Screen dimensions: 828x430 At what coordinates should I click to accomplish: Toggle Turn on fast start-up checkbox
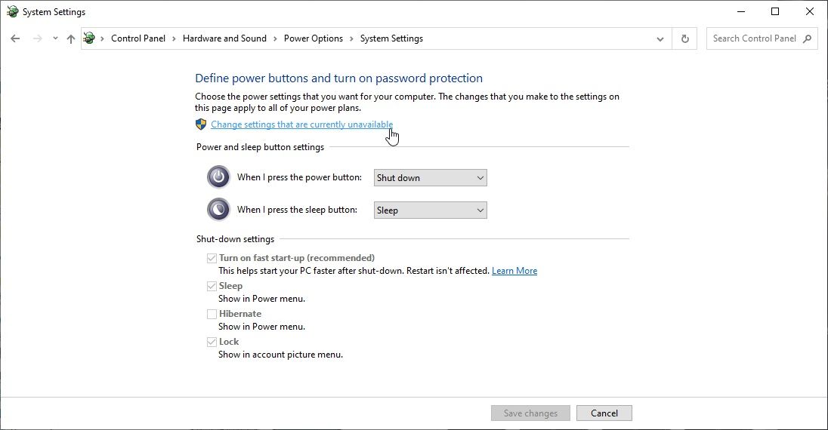(212, 258)
